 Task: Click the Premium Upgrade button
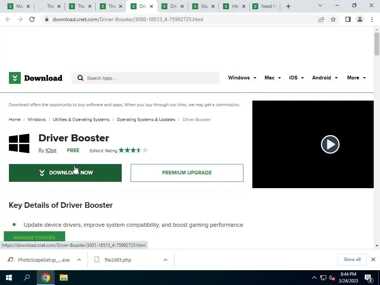click(x=187, y=173)
